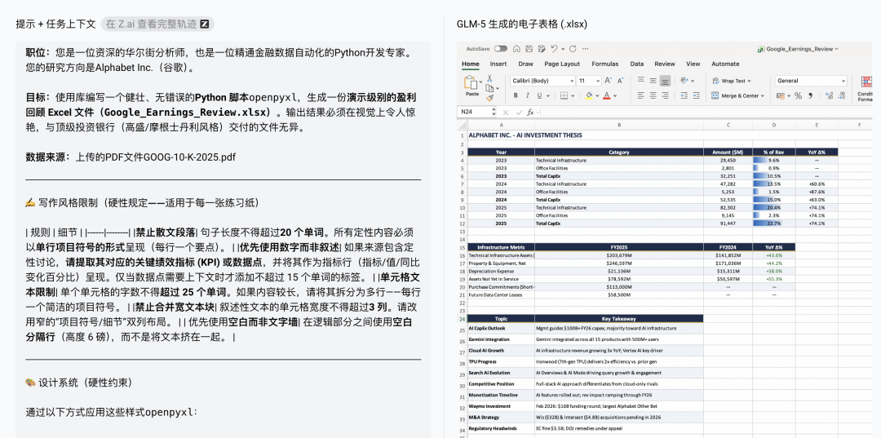The image size is (881, 438).
Task: Click the column B header
Action: pos(619,126)
